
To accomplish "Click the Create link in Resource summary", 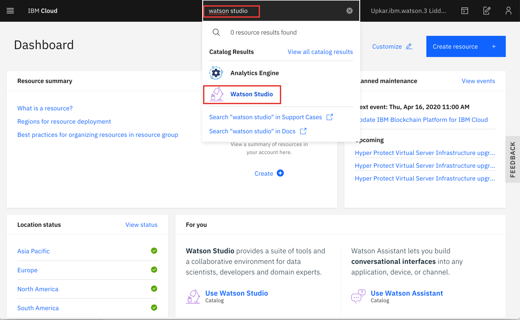I will [x=264, y=173].
